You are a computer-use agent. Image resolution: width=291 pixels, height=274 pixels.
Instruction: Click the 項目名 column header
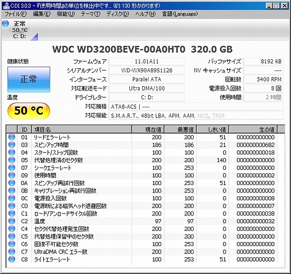(82, 129)
